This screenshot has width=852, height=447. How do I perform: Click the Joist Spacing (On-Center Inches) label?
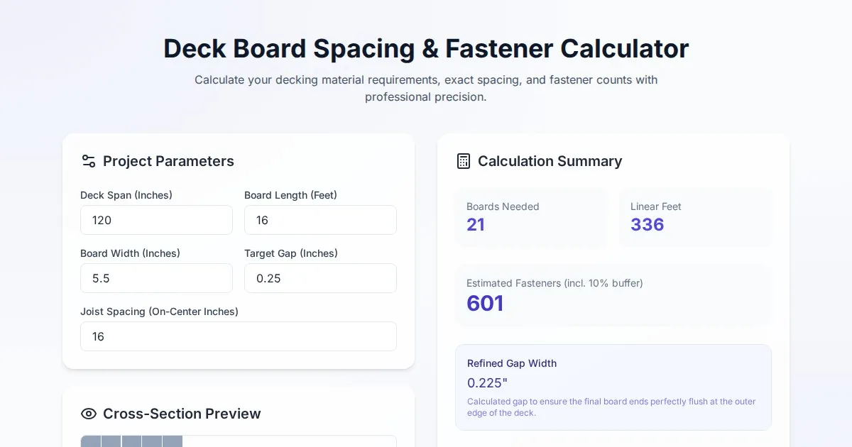coord(159,311)
